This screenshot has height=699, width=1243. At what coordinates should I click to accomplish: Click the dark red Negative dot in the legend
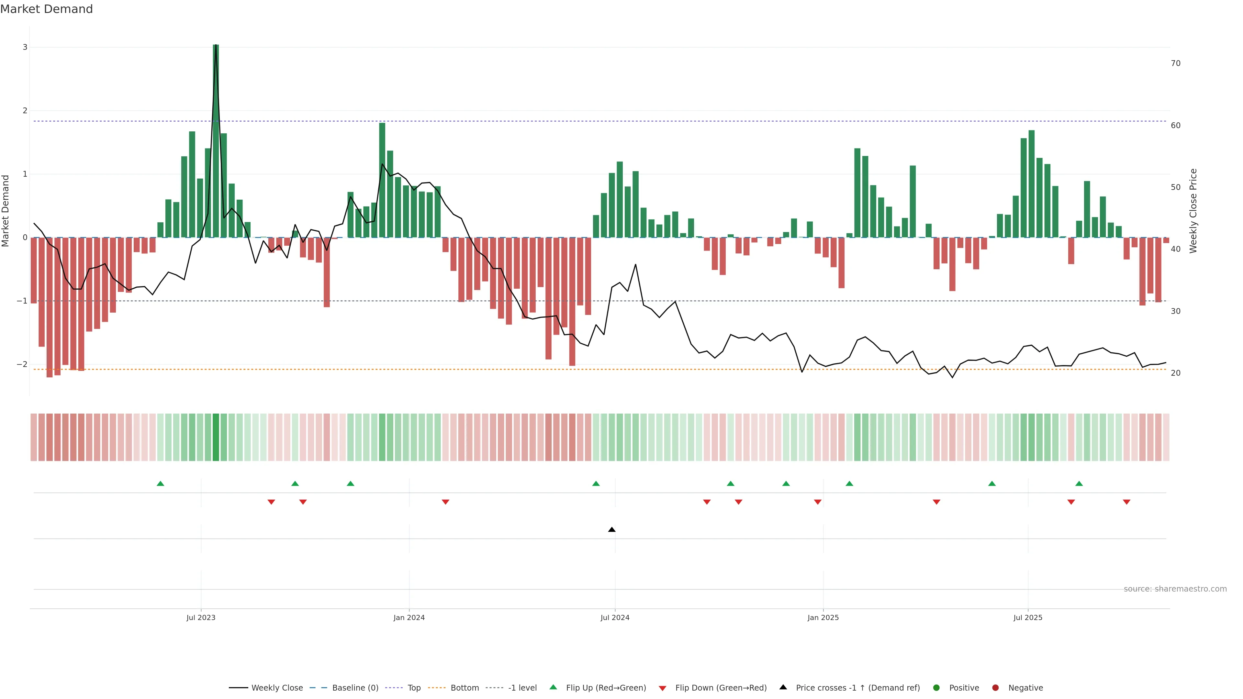coord(995,687)
